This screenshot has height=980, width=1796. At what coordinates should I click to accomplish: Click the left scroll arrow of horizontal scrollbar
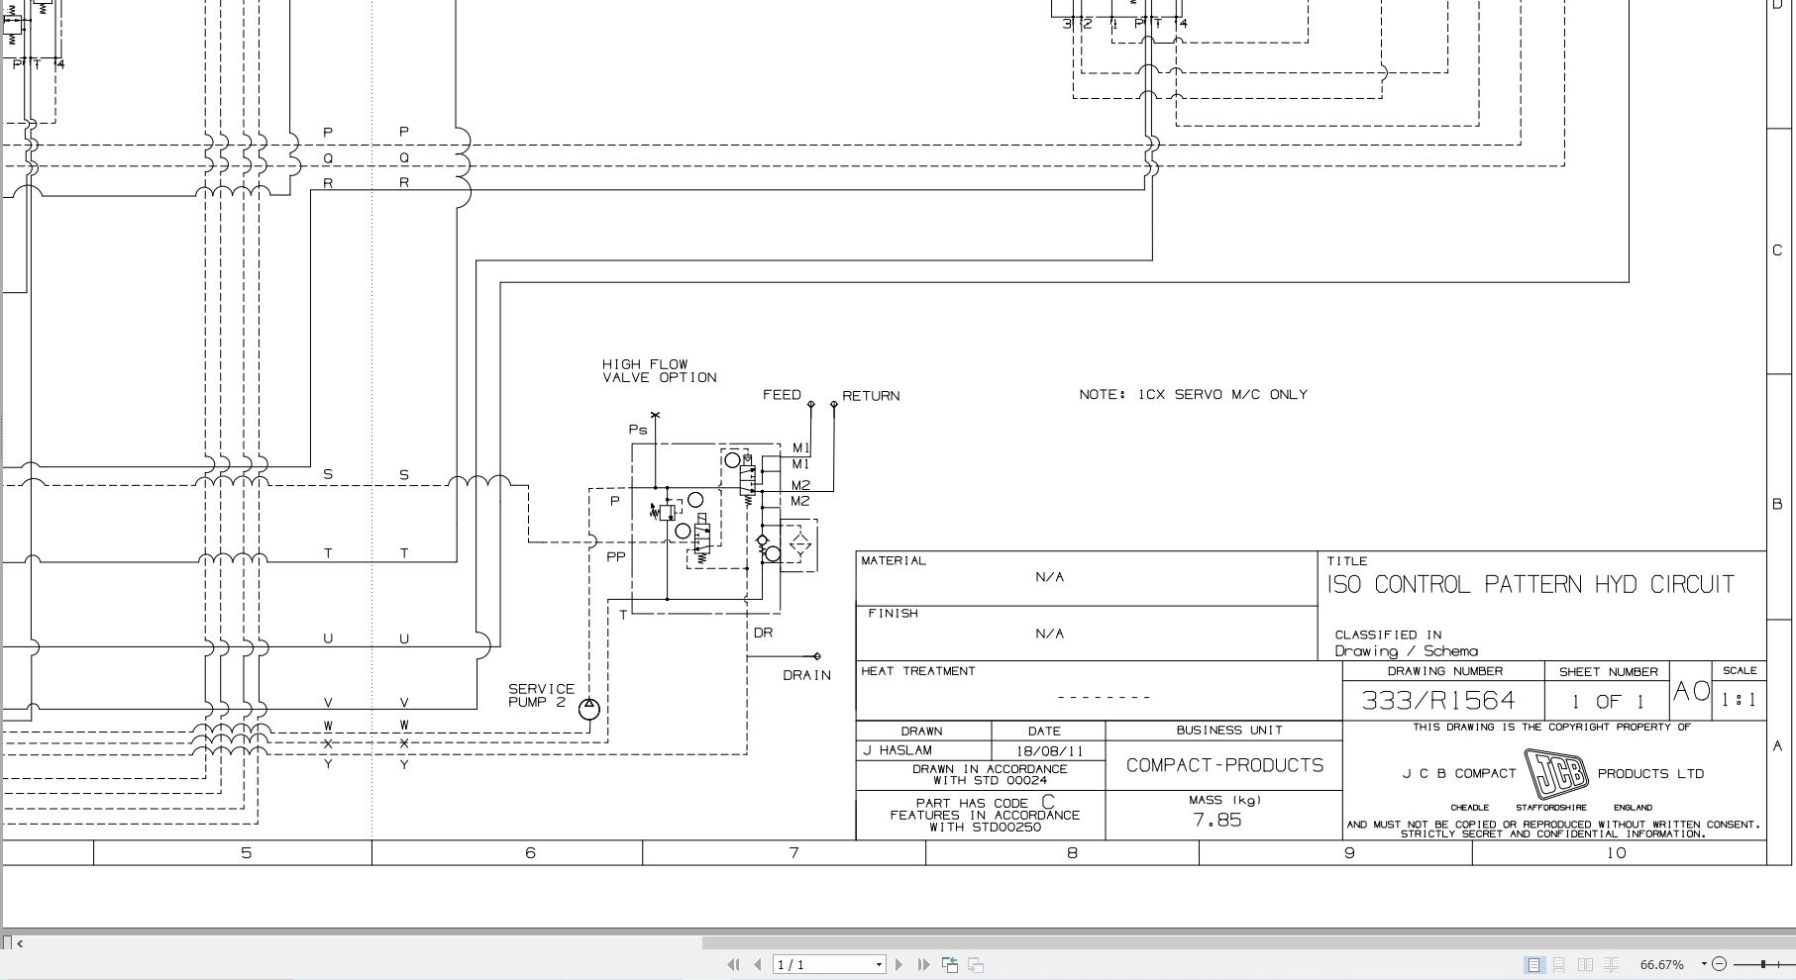click(x=20, y=943)
